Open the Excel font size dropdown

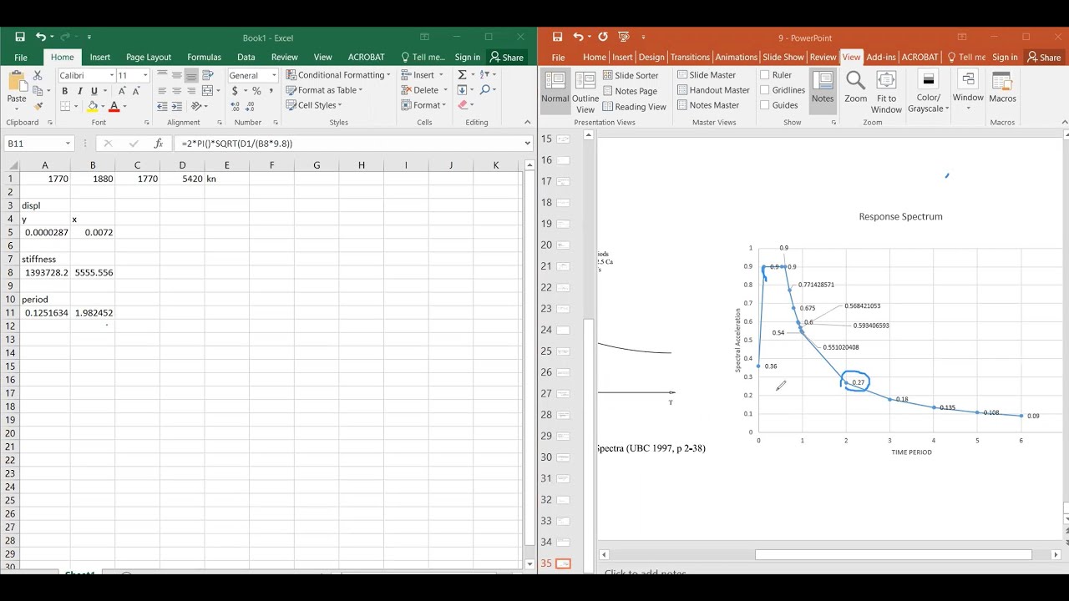145,75
